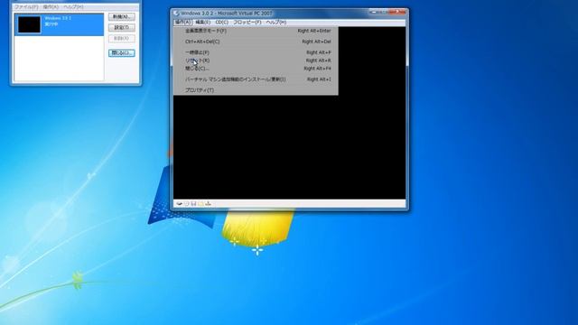Open ファイル(F) menu in the console window
The height and width of the screenshot is (325, 578).
point(26,7)
